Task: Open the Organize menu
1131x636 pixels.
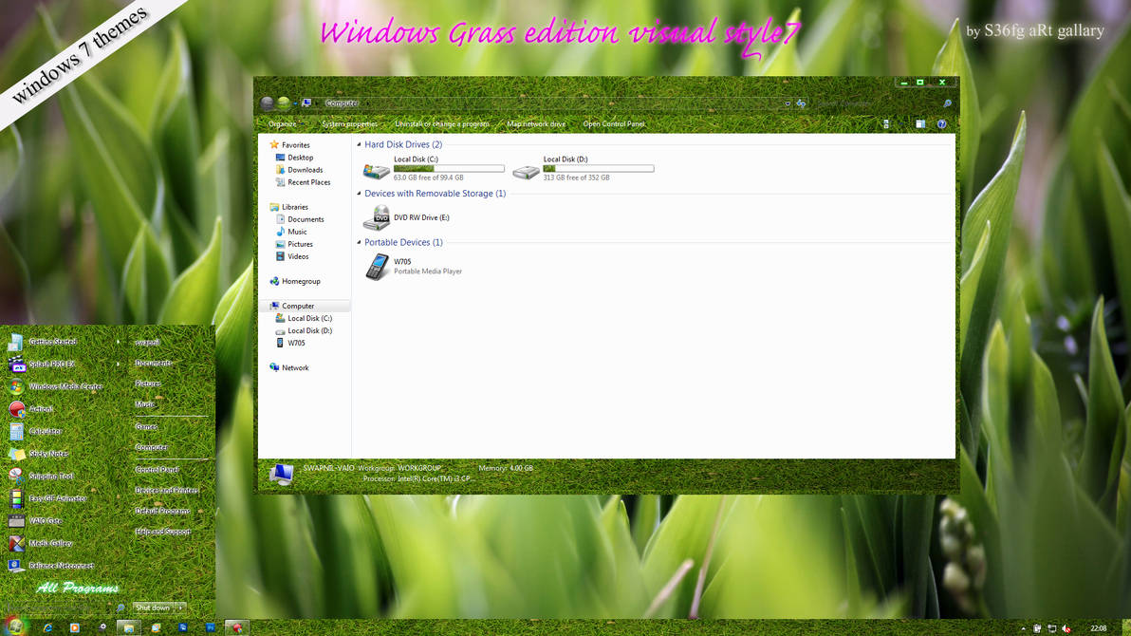Action: [x=282, y=123]
